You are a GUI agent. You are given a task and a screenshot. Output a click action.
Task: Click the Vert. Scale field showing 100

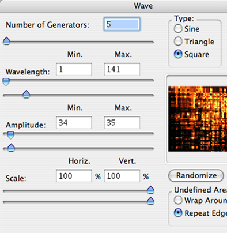[122, 176]
